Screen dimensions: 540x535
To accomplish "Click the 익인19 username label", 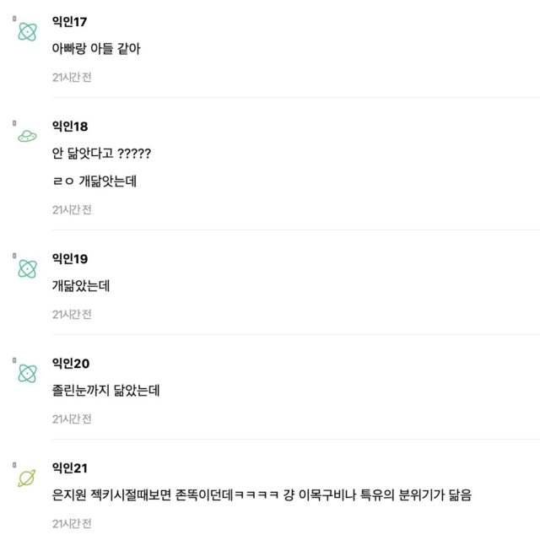I will [70, 258].
